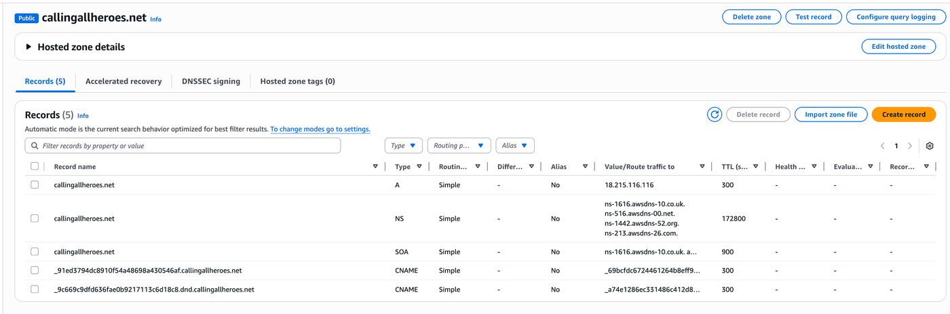Sort by Record name column arrow
The height and width of the screenshot is (314, 950).
click(x=375, y=167)
